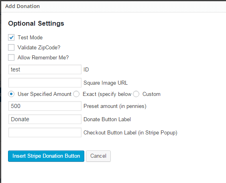Image resolution: width=226 pixels, height=183 pixels.
Task: Click the Optional Settings heading
Action: pyautogui.click(x=36, y=24)
